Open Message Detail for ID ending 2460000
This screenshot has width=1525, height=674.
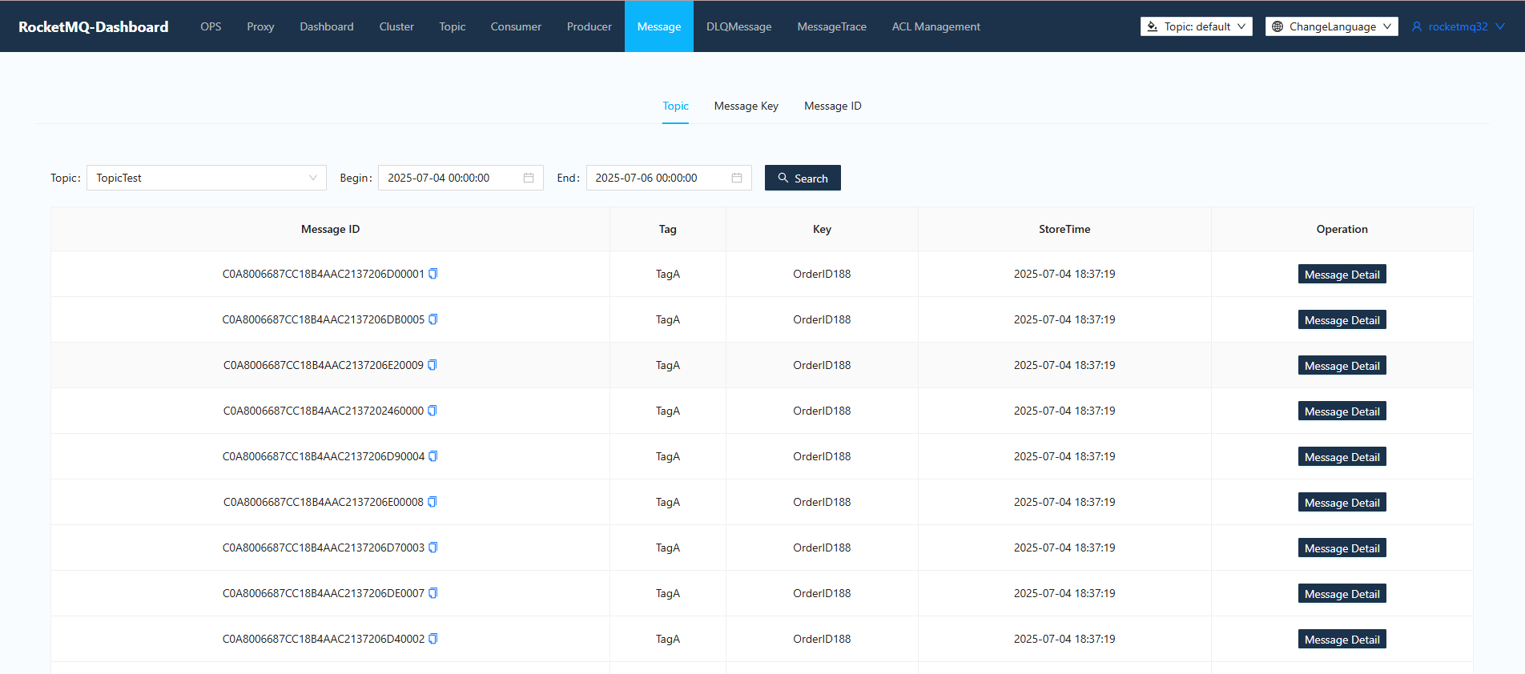coord(1342,411)
